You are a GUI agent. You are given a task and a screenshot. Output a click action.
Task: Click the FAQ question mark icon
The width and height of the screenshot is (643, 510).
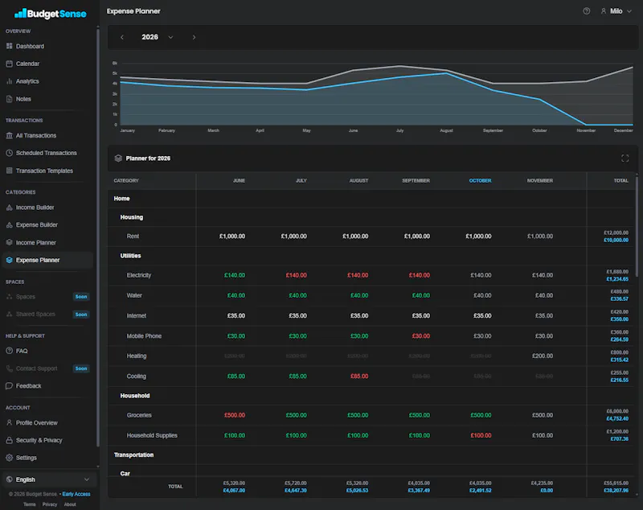[9, 351]
